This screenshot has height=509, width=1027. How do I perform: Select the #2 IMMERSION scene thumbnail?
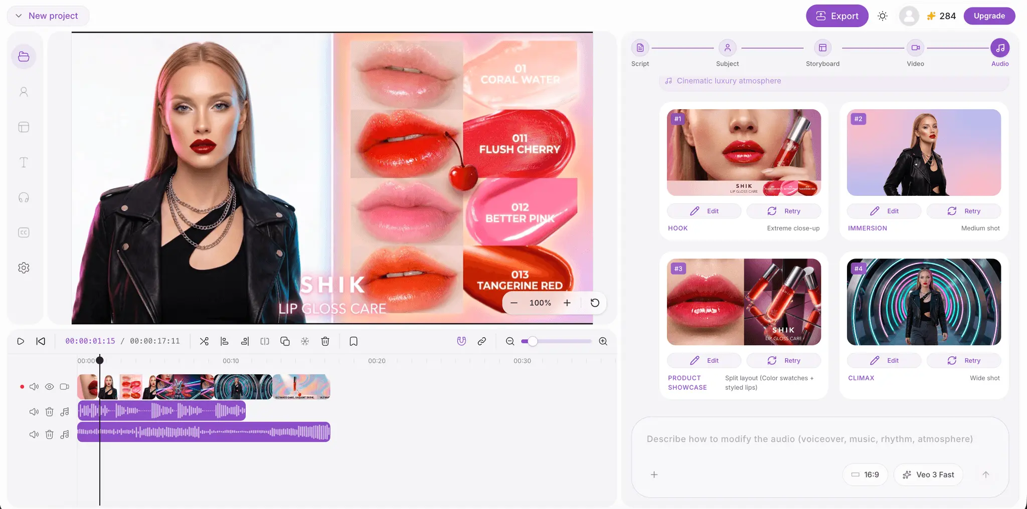924,153
